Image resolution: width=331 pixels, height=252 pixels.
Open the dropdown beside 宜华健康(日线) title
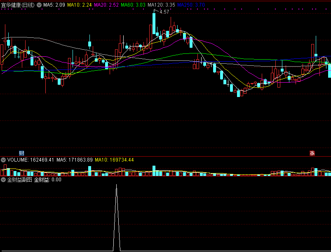coord(39,5)
